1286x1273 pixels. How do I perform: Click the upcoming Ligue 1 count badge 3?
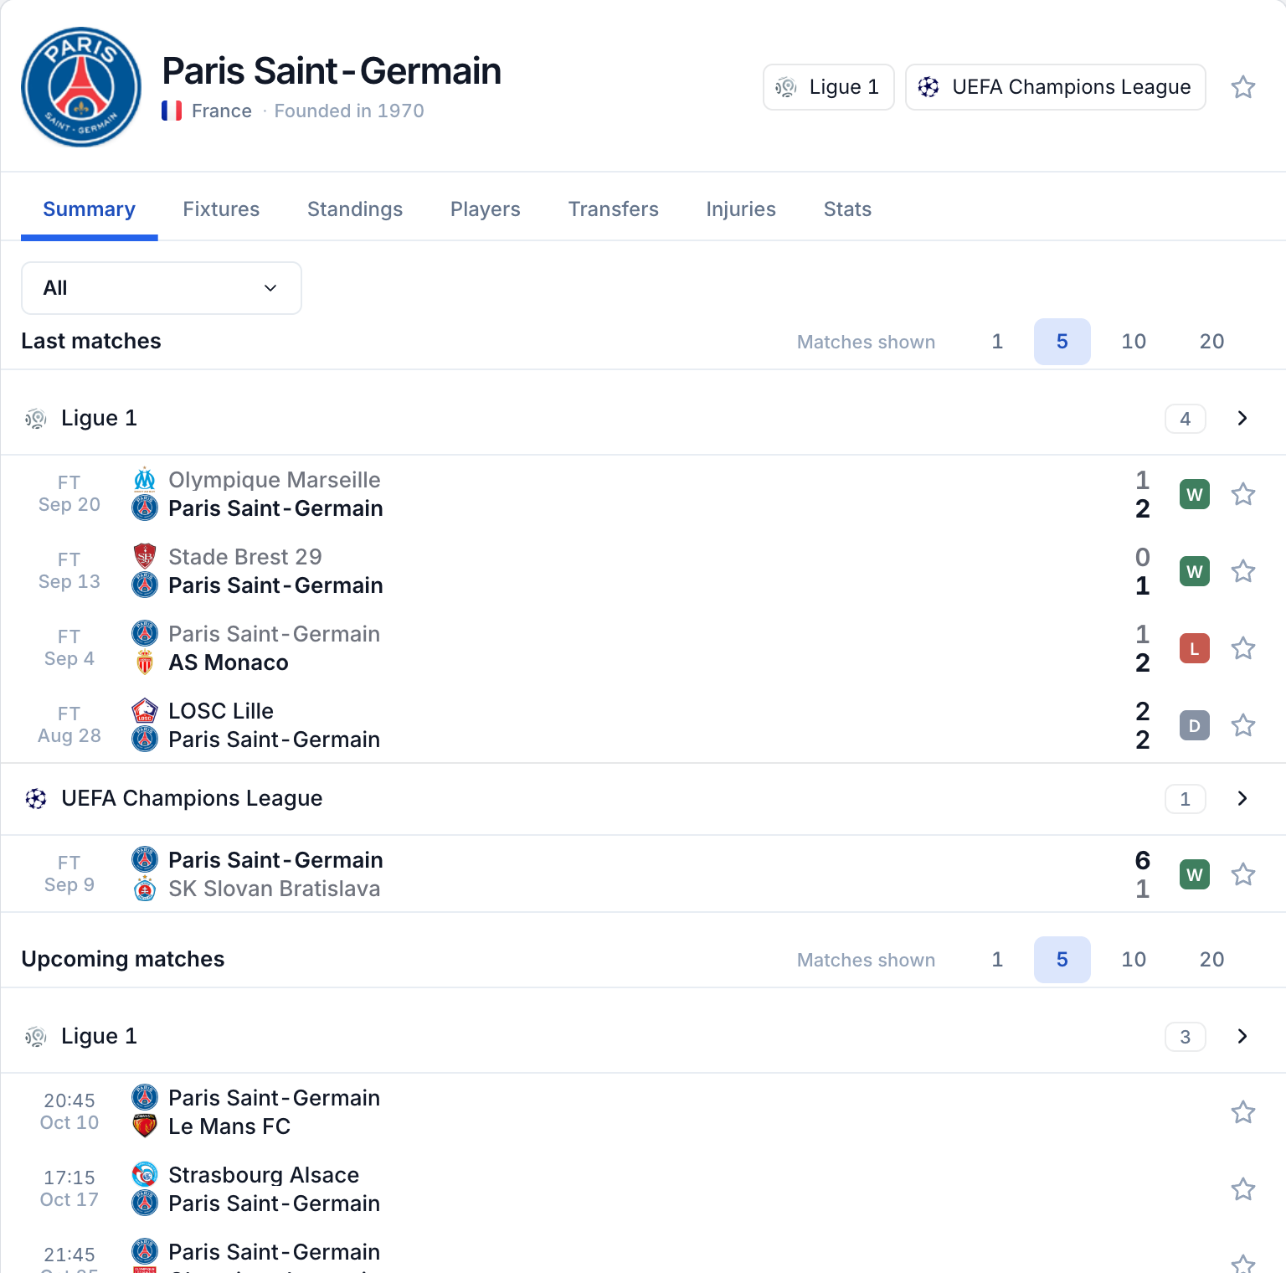pyautogui.click(x=1186, y=1037)
